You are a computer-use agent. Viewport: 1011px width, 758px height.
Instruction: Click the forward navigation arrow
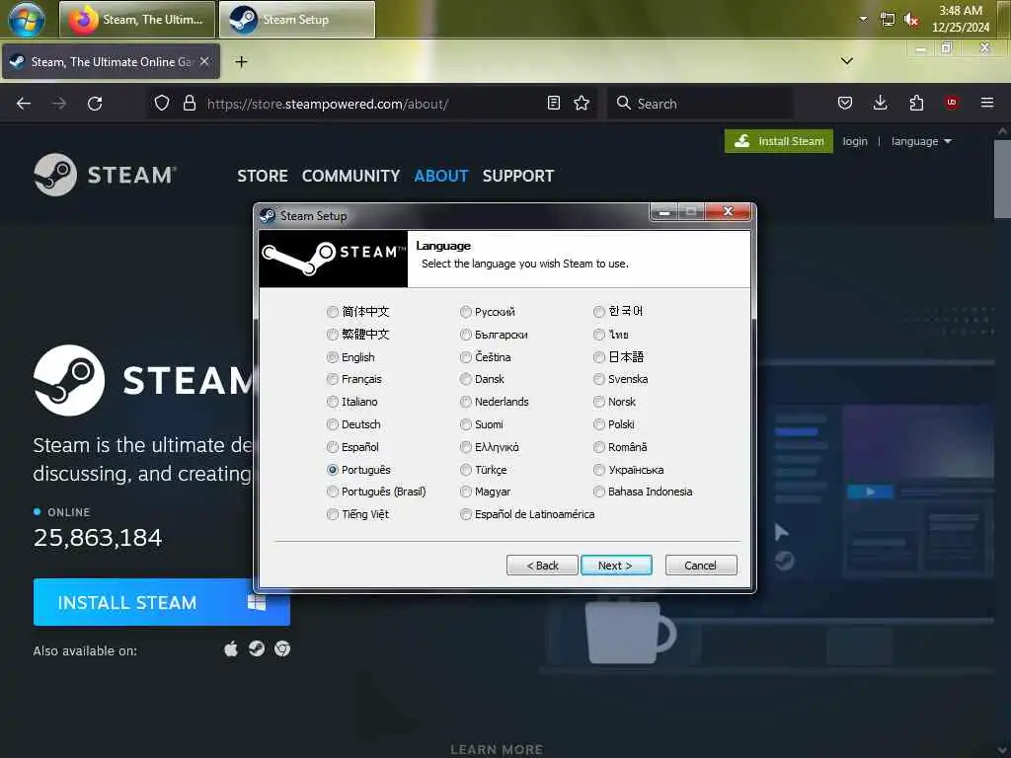pyautogui.click(x=59, y=103)
